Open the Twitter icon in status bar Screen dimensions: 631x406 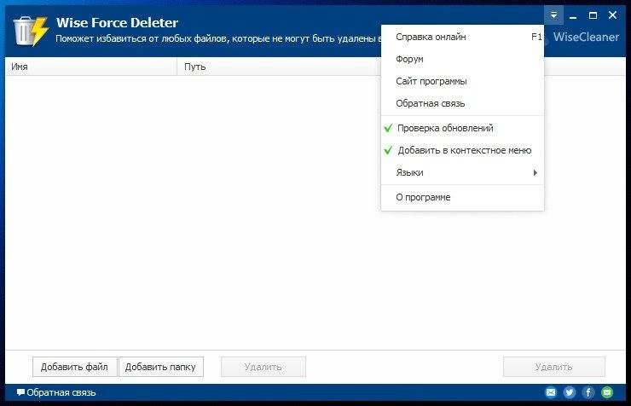pyautogui.click(x=570, y=392)
